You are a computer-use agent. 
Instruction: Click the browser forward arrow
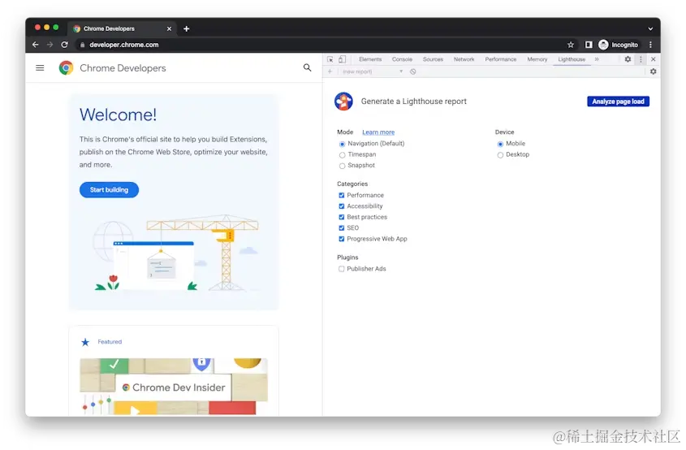pos(50,45)
